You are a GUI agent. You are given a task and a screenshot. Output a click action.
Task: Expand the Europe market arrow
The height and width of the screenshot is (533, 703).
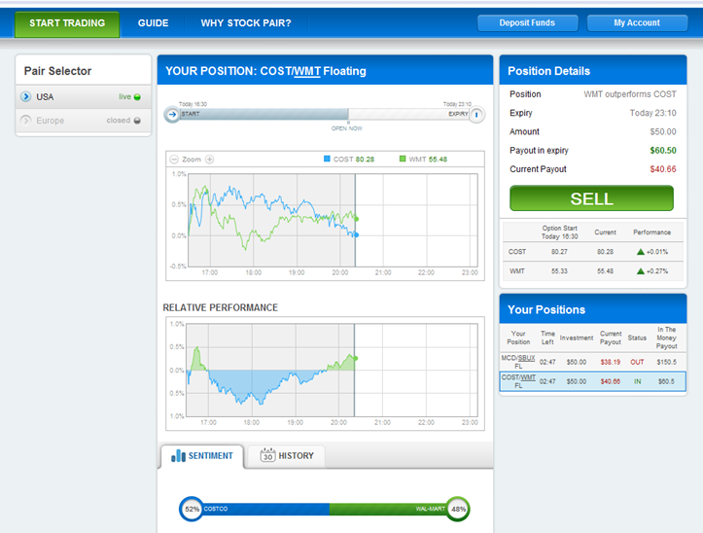26,121
